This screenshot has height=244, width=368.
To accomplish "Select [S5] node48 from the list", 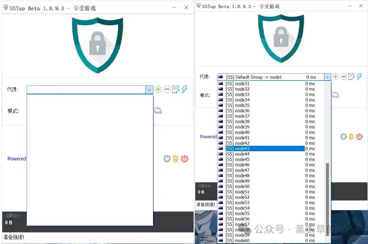I will (271, 175).
